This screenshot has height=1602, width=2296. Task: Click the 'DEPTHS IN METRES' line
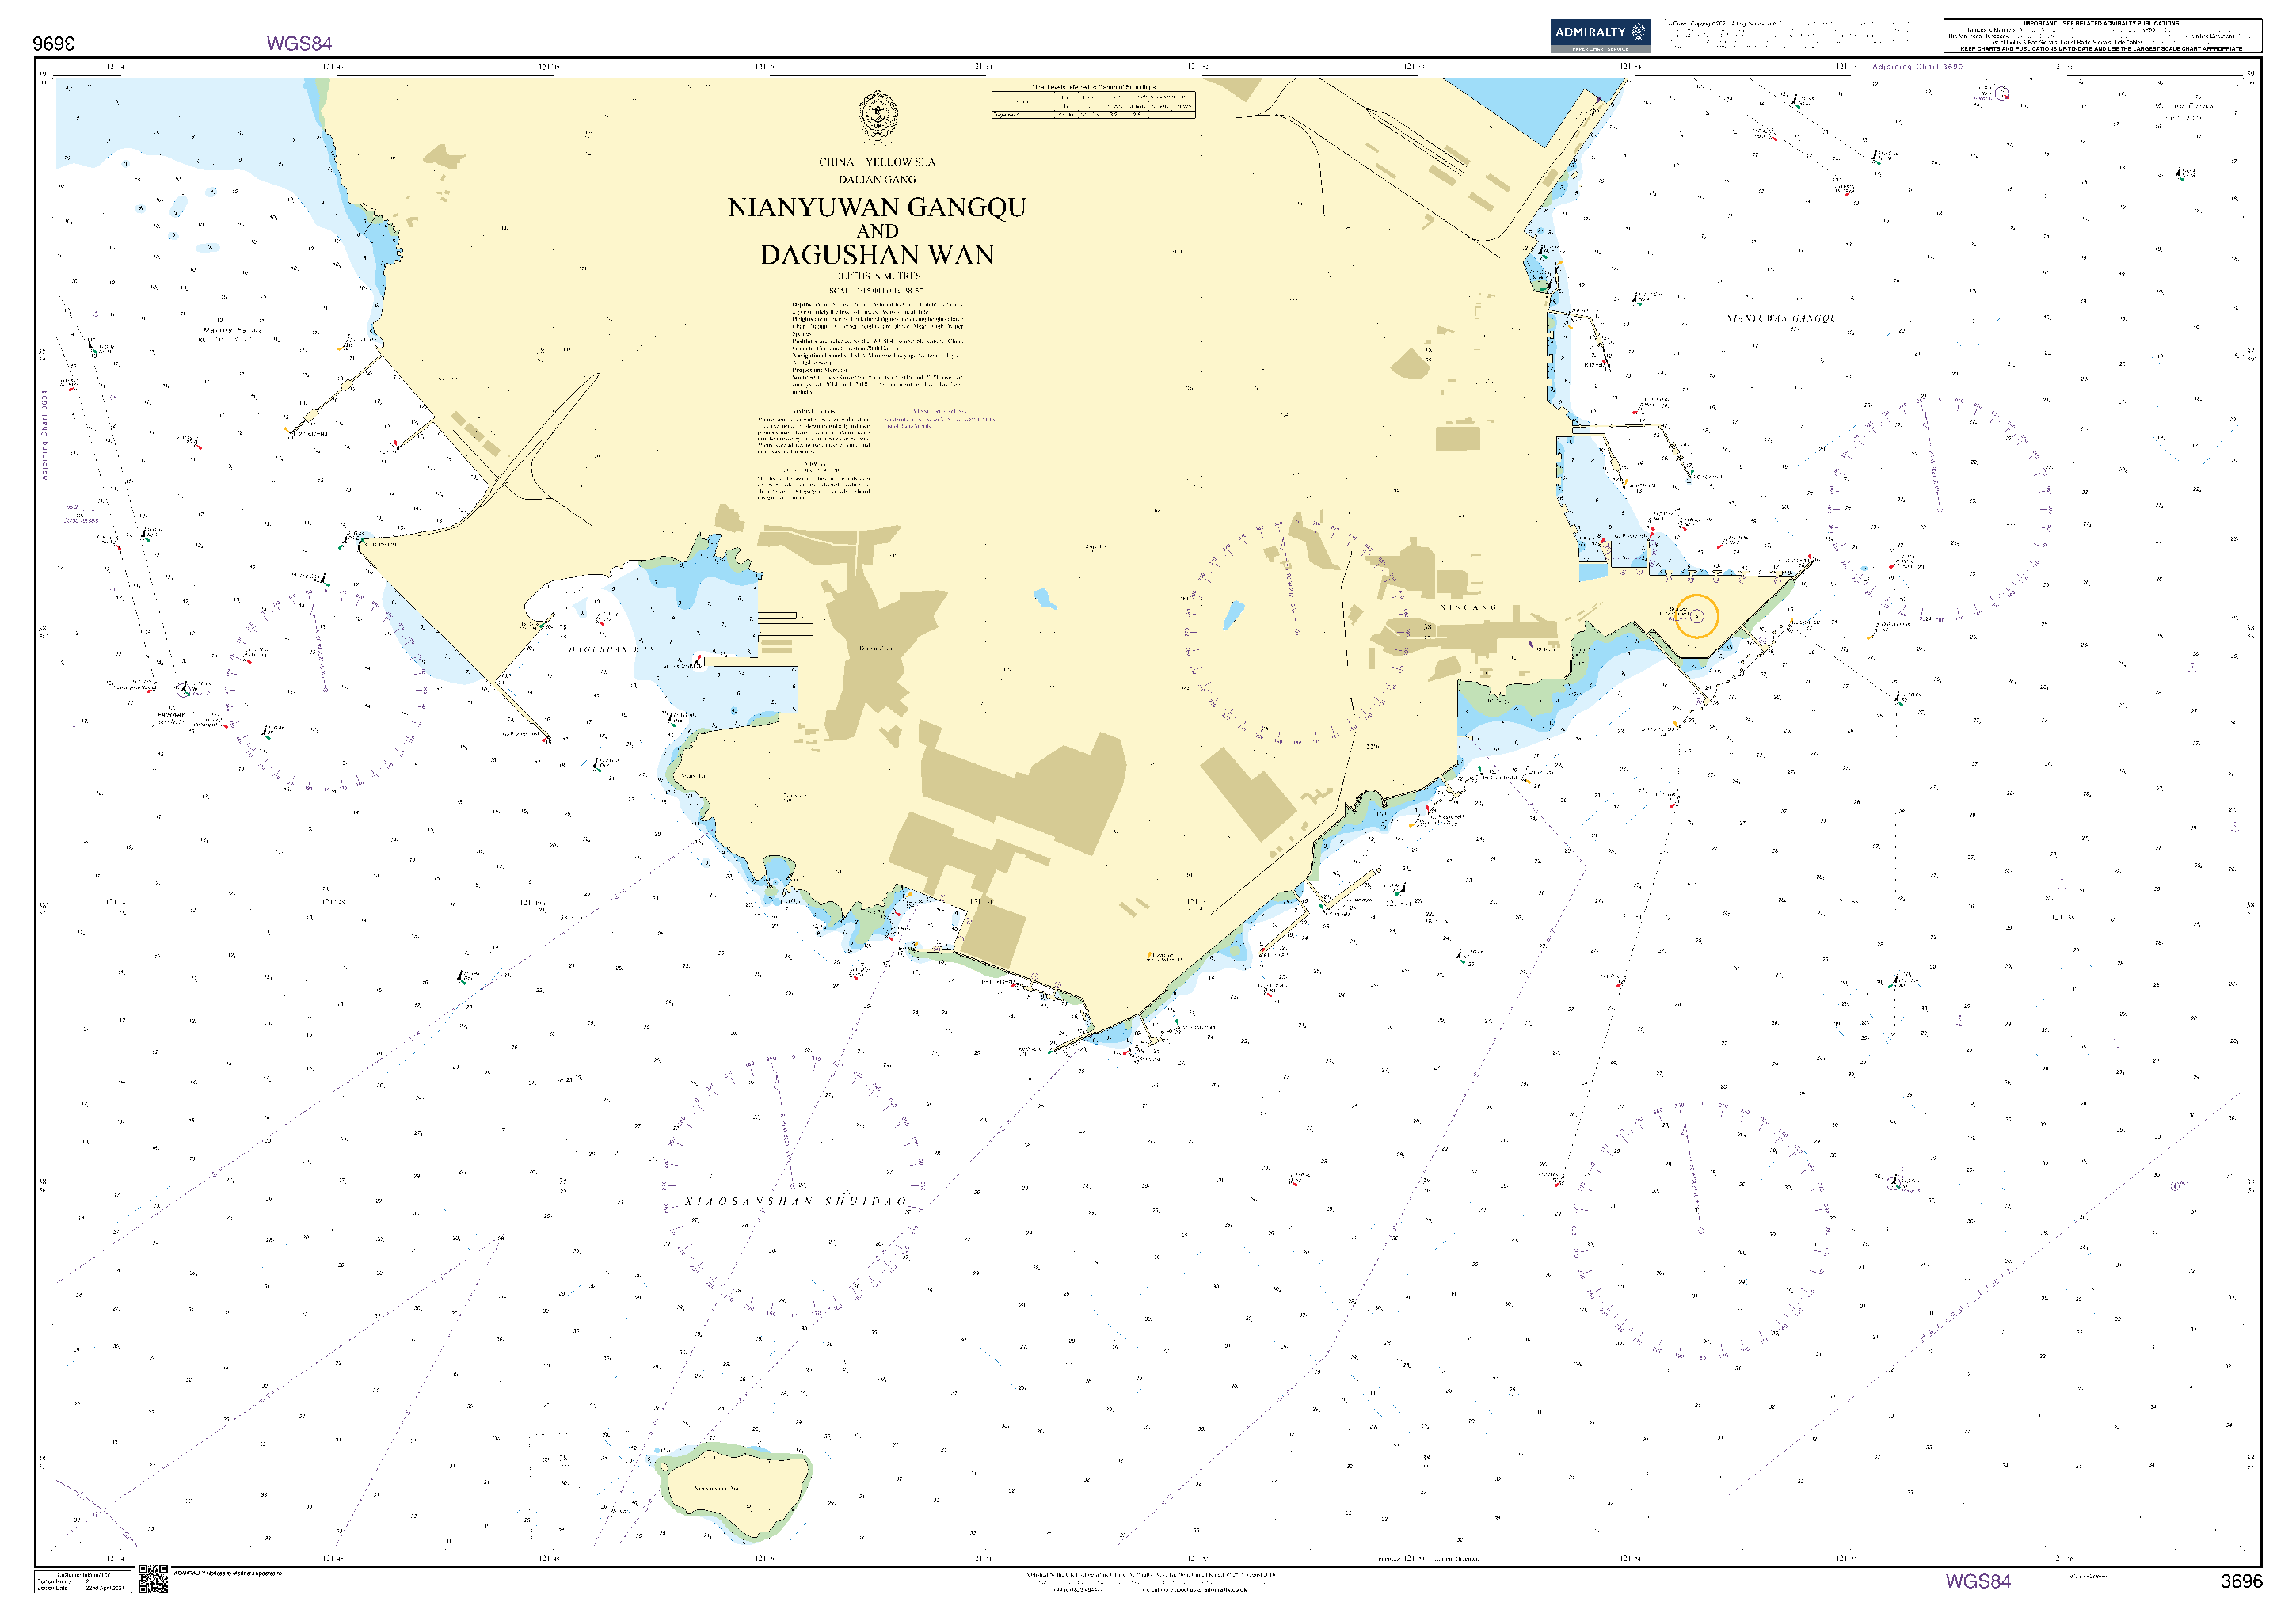click(x=877, y=276)
